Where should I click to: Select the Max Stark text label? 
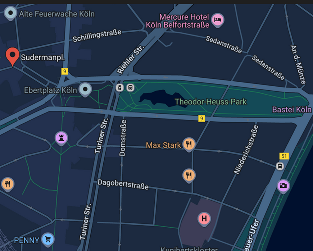coord(163,145)
